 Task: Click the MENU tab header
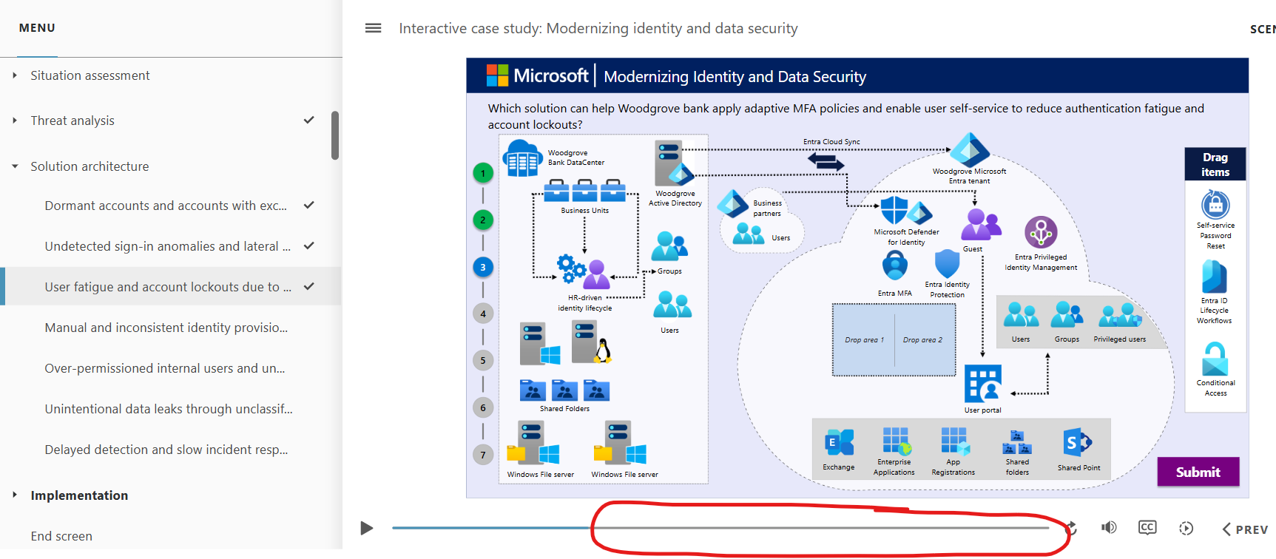coord(37,28)
